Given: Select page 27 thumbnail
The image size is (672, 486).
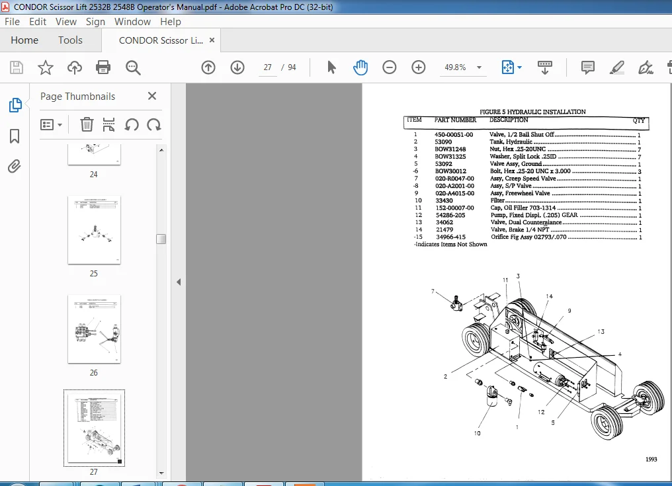Looking at the screenshot, I should point(95,428).
